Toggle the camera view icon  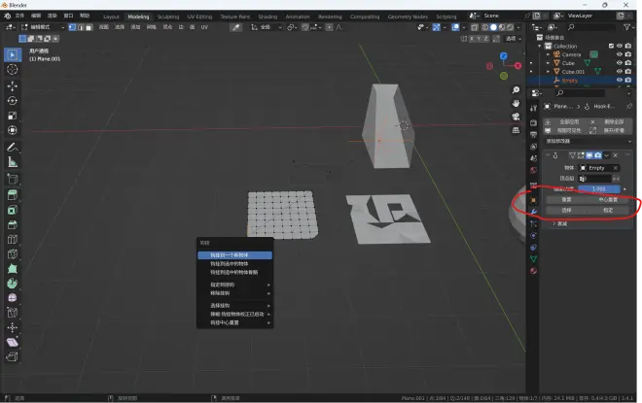click(x=516, y=117)
